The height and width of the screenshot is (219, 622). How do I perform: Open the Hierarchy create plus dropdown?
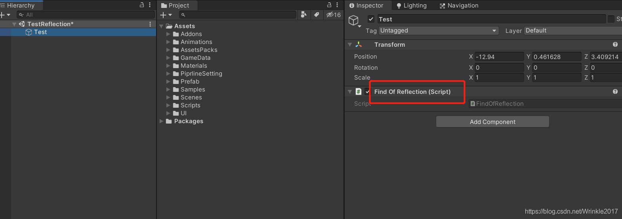(x=6, y=15)
